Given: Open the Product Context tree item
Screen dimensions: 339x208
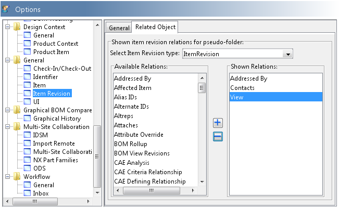Looking at the screenshot, I should [55, 44].
